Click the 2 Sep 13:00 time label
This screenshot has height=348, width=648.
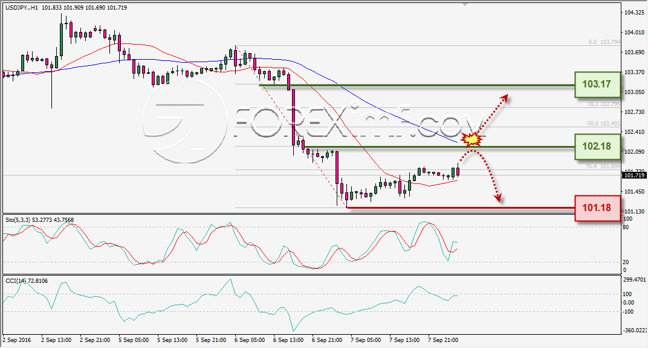[x=56, y=340]
